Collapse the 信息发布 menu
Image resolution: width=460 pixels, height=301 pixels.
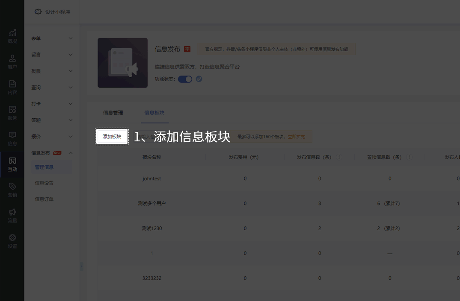click(x=51, y=152)
